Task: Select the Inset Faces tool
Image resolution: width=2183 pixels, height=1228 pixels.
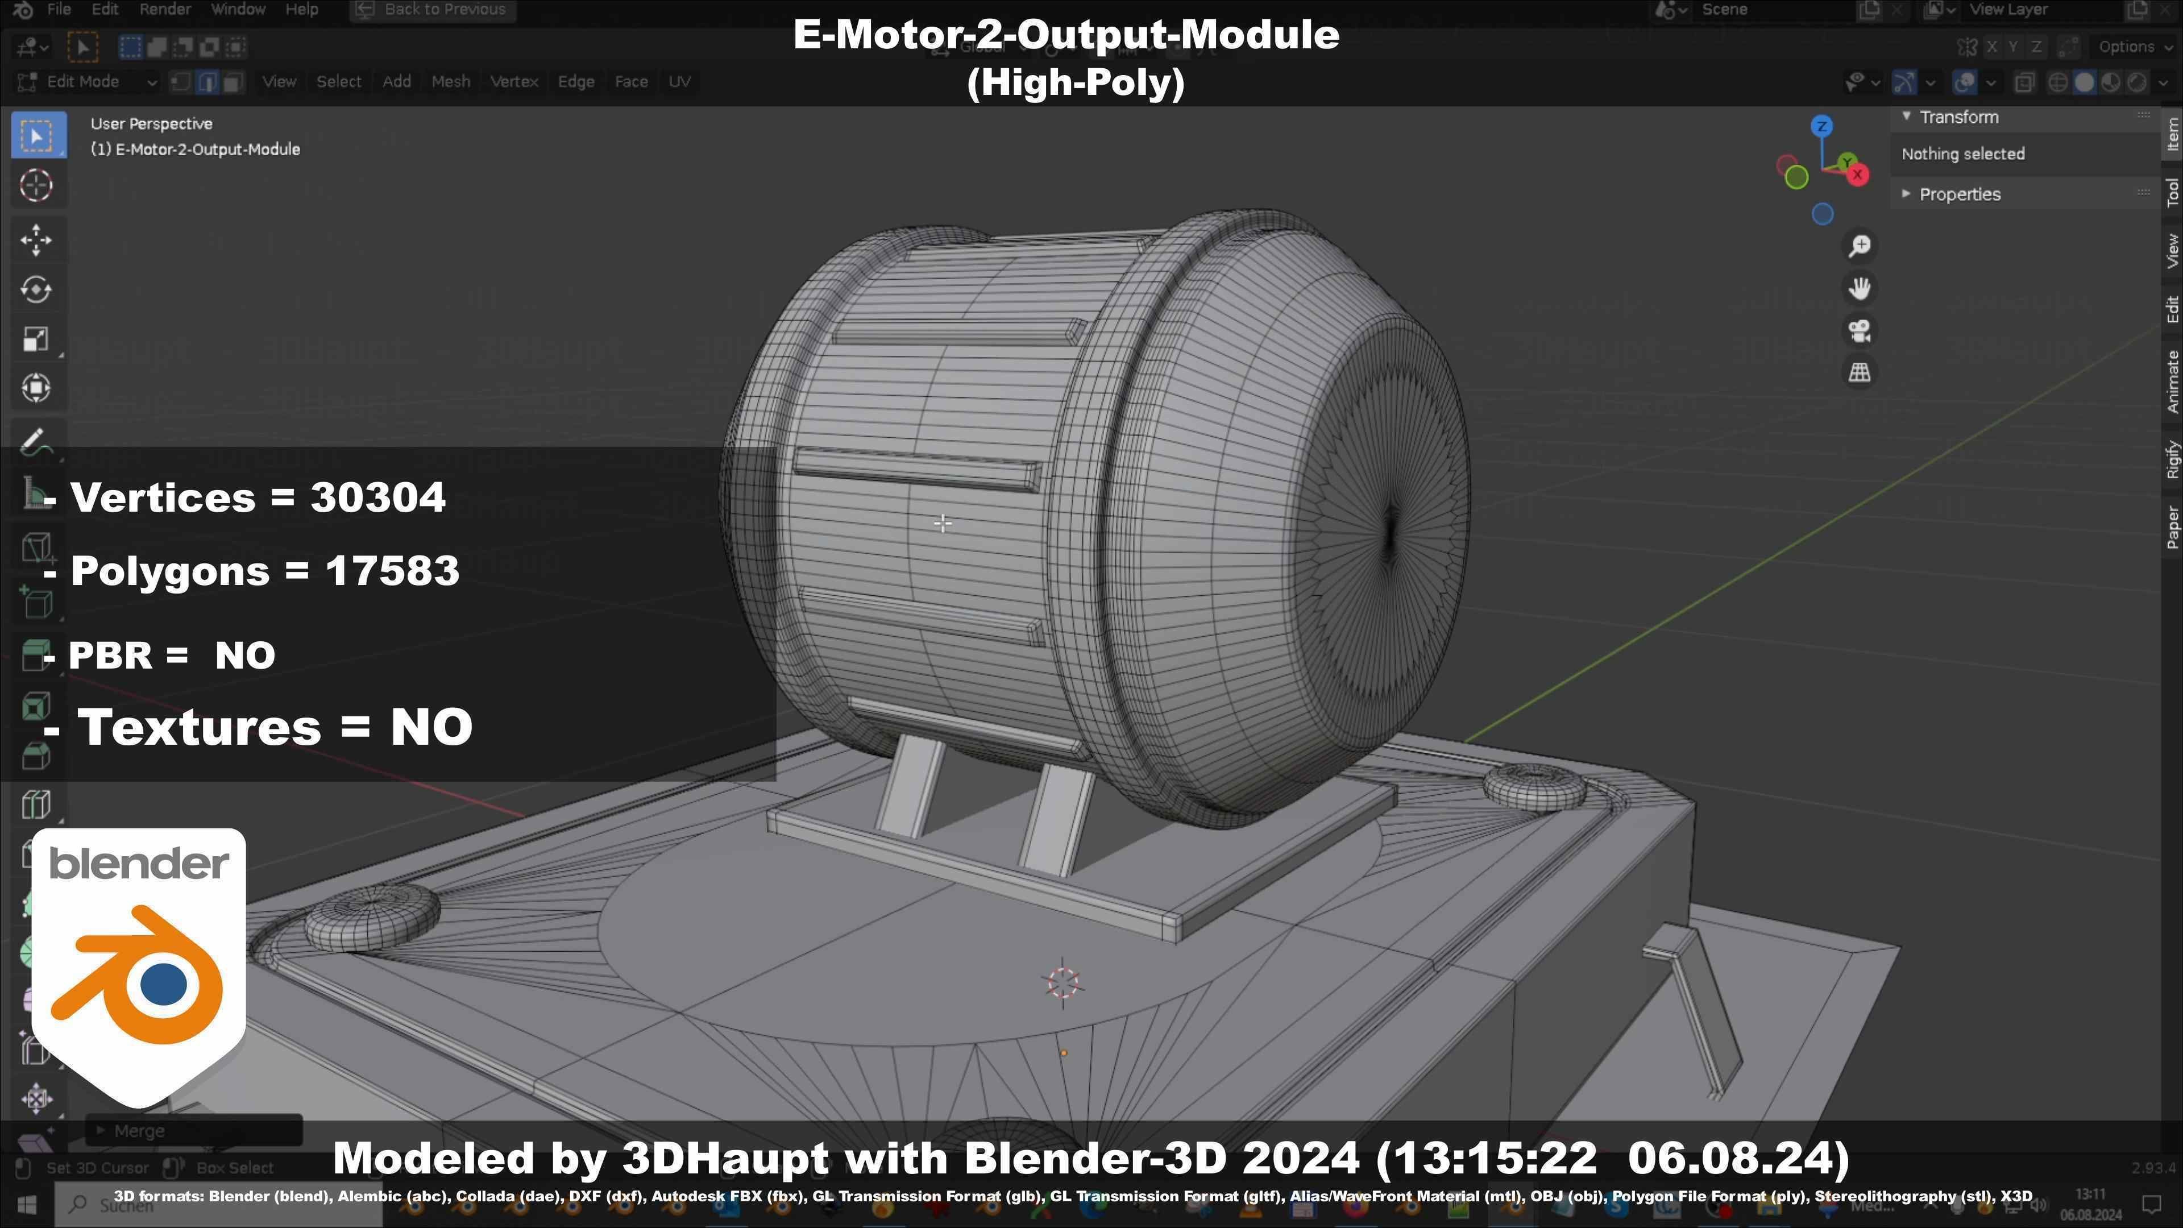Action: coord(36,705)
